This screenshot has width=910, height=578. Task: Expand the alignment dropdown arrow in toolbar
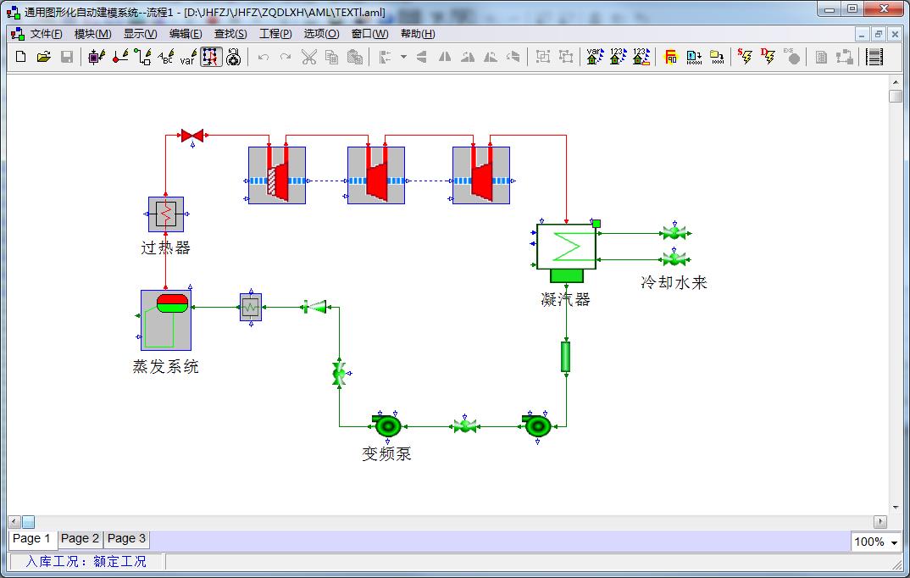click(403, 57)
